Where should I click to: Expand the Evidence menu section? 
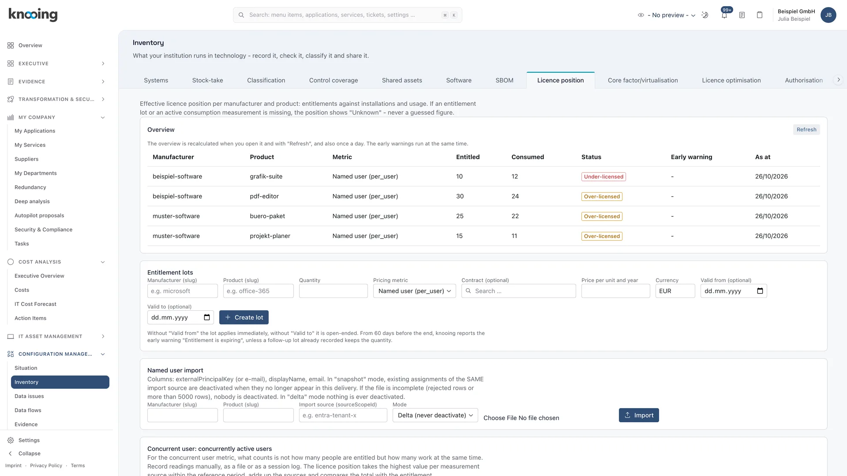coord(103,82)
